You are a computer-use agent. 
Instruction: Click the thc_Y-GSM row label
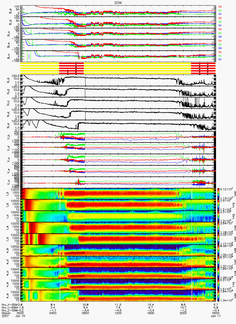(x=9, y=308)
